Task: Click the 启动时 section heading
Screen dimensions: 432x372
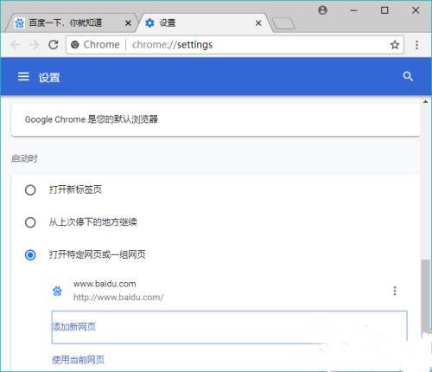Action: pyautogui.click(x=24, y=158)
